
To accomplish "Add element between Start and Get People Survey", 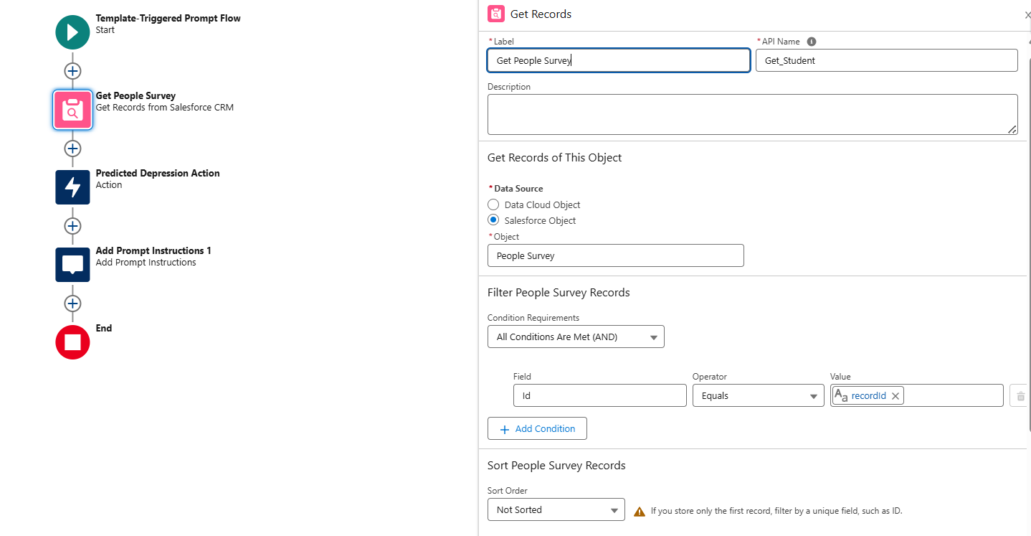I will (x=72, y=71).
